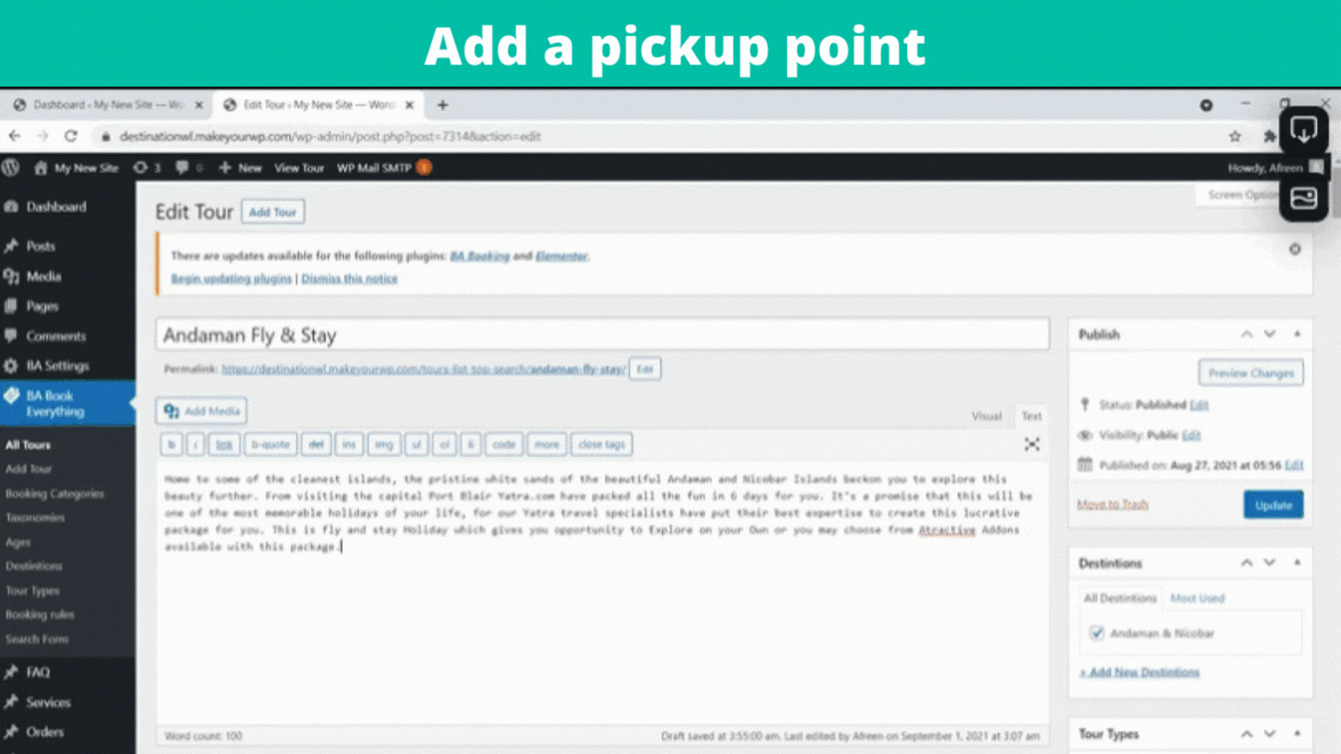Click the distraction-free writing mode icon
The image size is (1341, 754).
click(1032, 445)
